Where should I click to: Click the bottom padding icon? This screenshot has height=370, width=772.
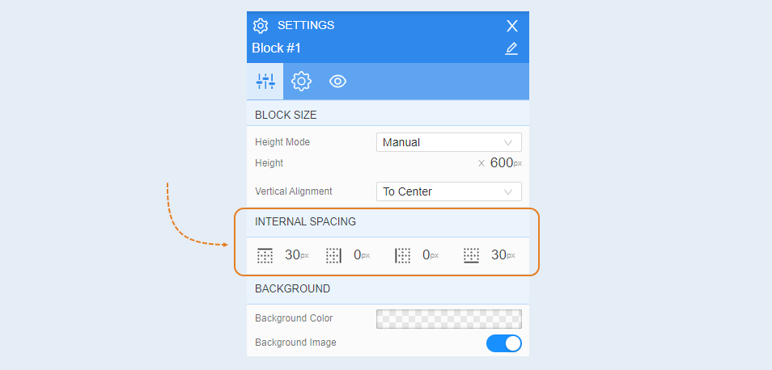coord(471,255)
